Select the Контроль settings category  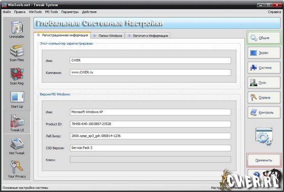(264, 113)
